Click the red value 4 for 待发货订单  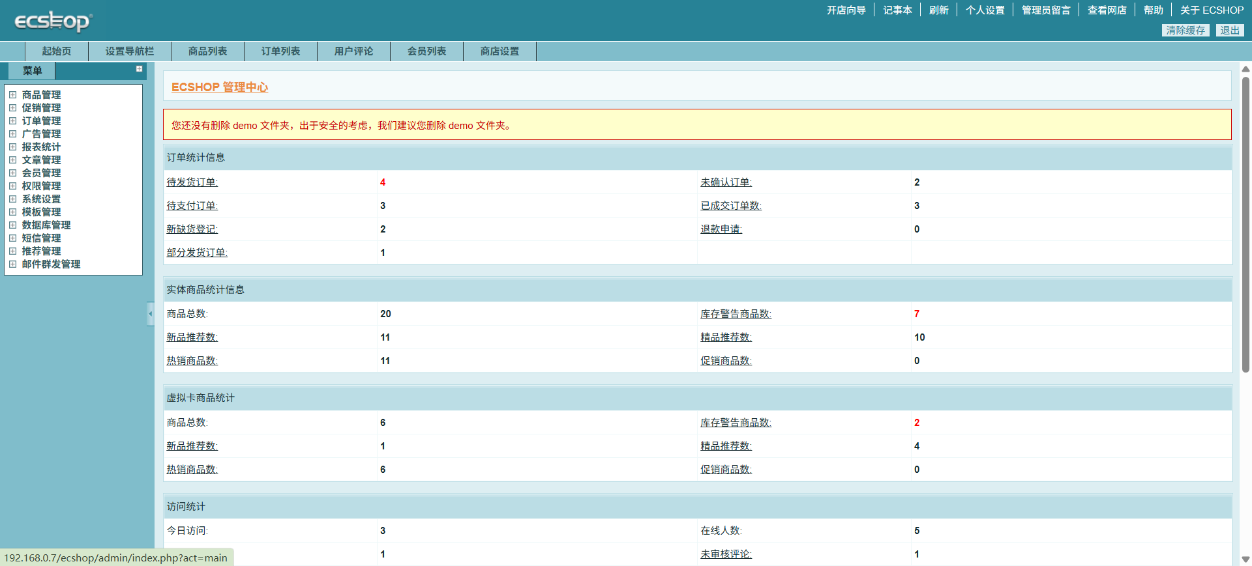tap(383, 182)
